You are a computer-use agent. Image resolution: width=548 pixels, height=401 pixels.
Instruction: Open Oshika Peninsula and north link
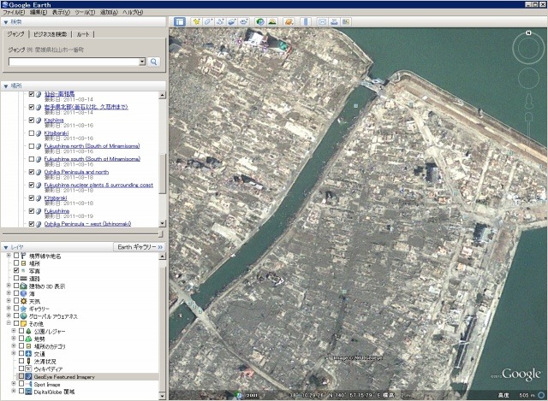(76, 172)
